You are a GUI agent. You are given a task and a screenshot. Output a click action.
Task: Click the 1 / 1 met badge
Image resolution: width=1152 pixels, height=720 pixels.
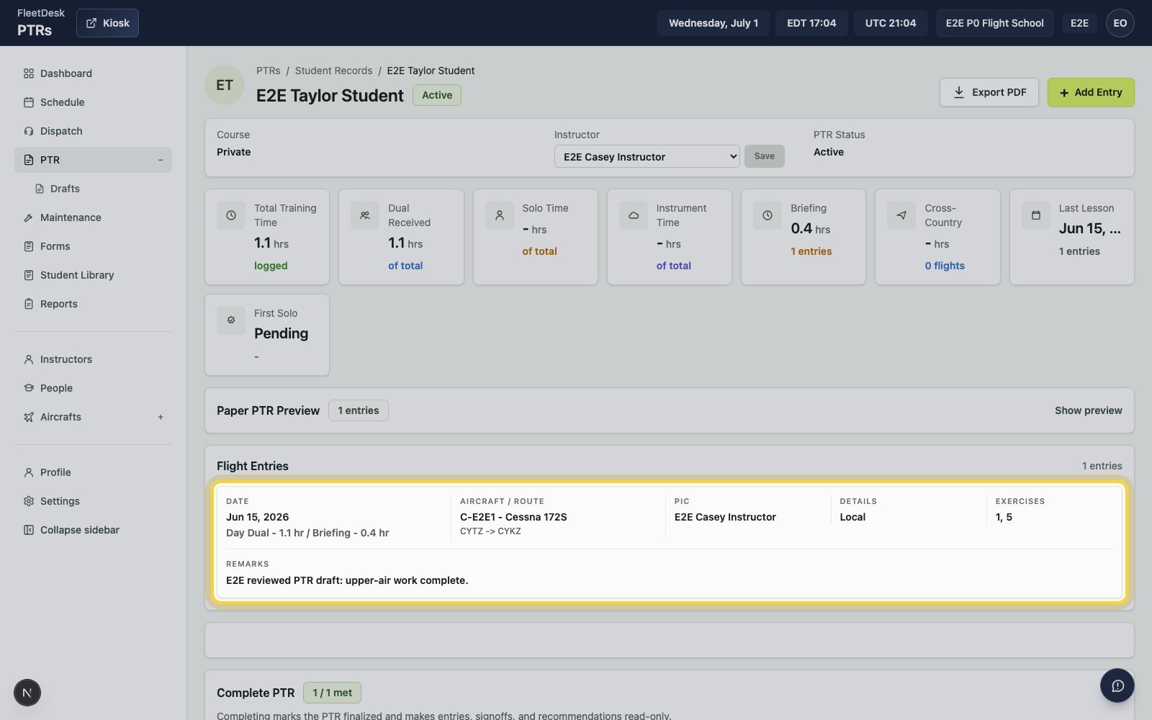point(332,693)
